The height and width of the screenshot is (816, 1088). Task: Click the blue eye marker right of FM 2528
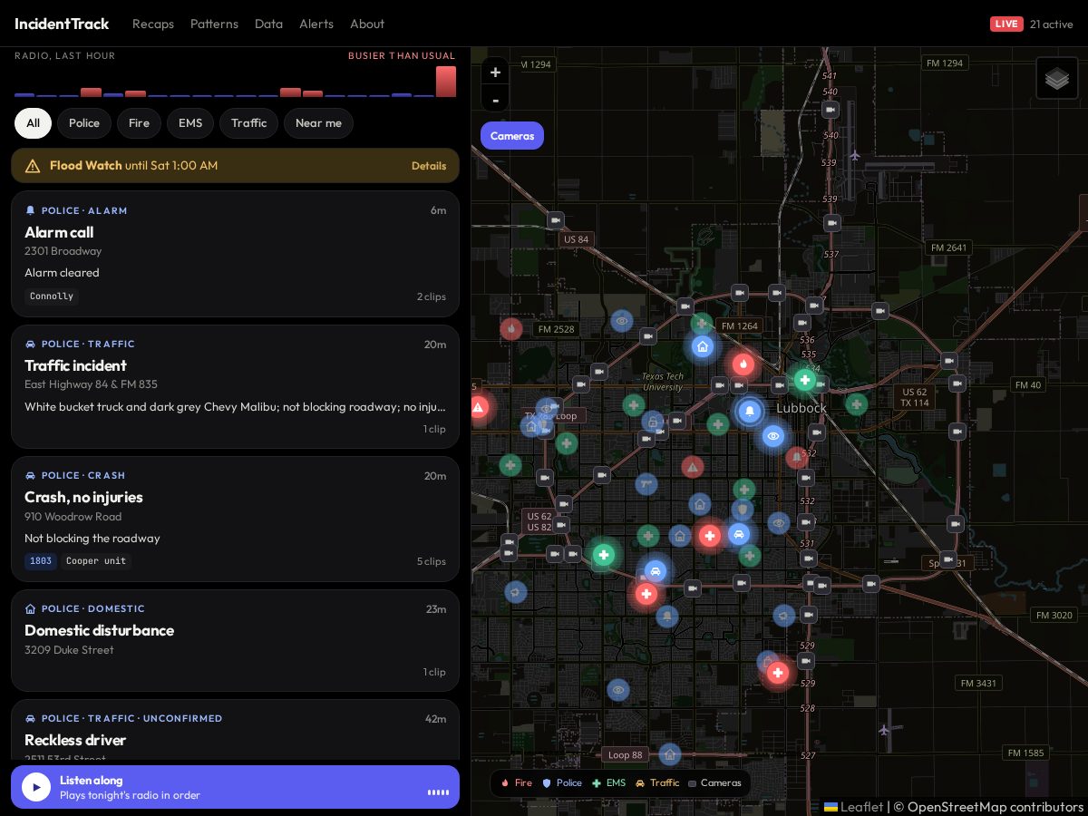tap(621, 321)
